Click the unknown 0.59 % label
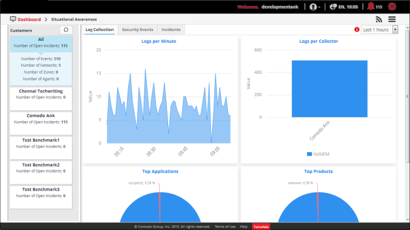The width and height of the screenshot is (410, 230). pos(300,183)
